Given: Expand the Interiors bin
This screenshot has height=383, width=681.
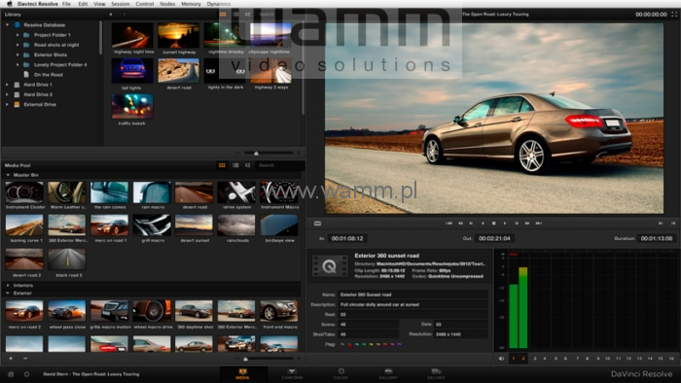Looking at the screenshot, I should [8, 286].
